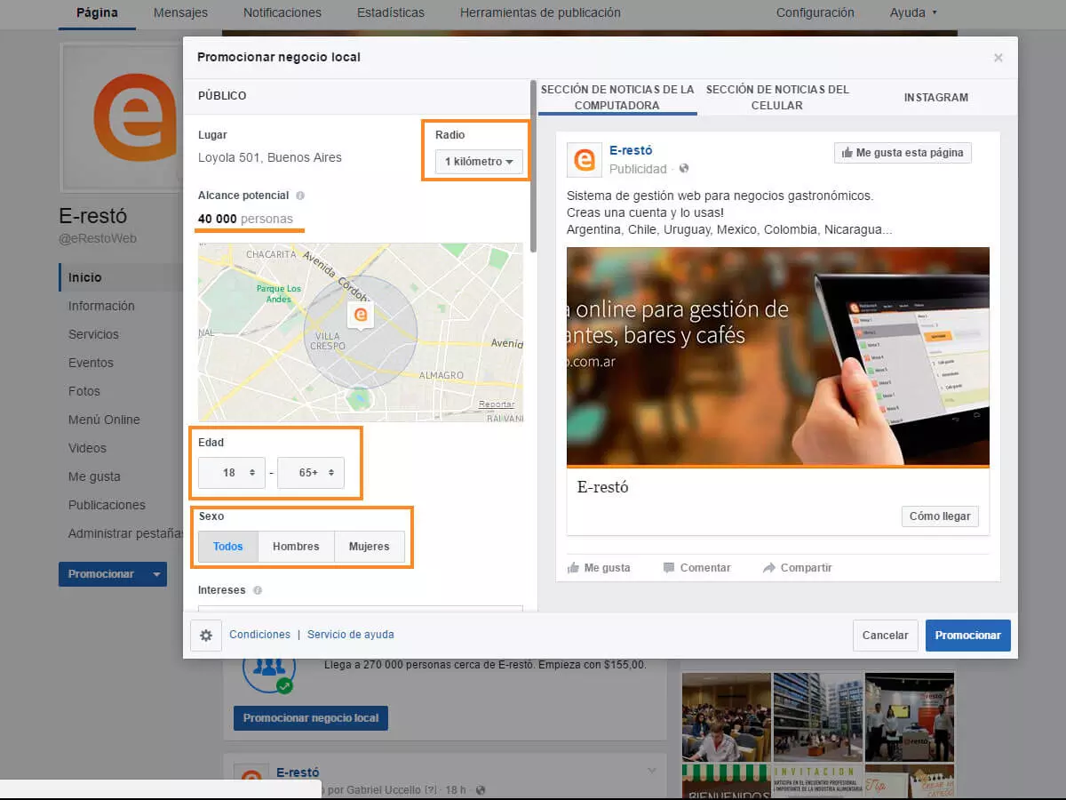Screen dimensions: 1066x800
Task: Open Eventos in the page sidebar
Action: click(91, 363)
